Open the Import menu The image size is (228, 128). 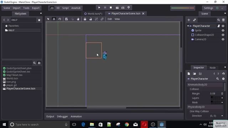point(16,8)
